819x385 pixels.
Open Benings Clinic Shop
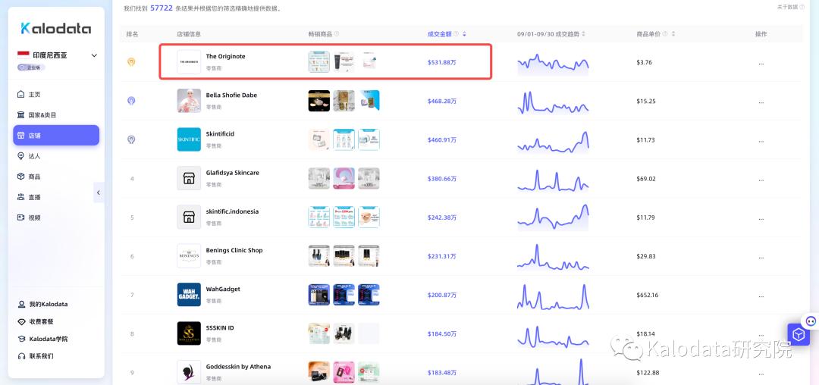coord(234,250)
